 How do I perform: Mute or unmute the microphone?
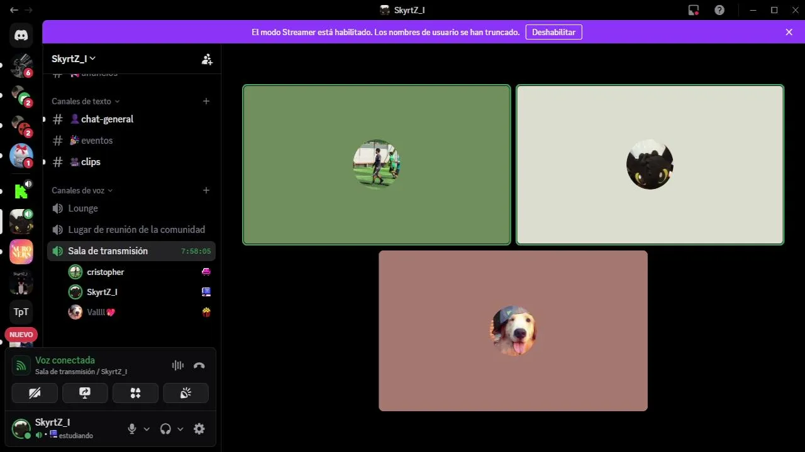[132, 429]
